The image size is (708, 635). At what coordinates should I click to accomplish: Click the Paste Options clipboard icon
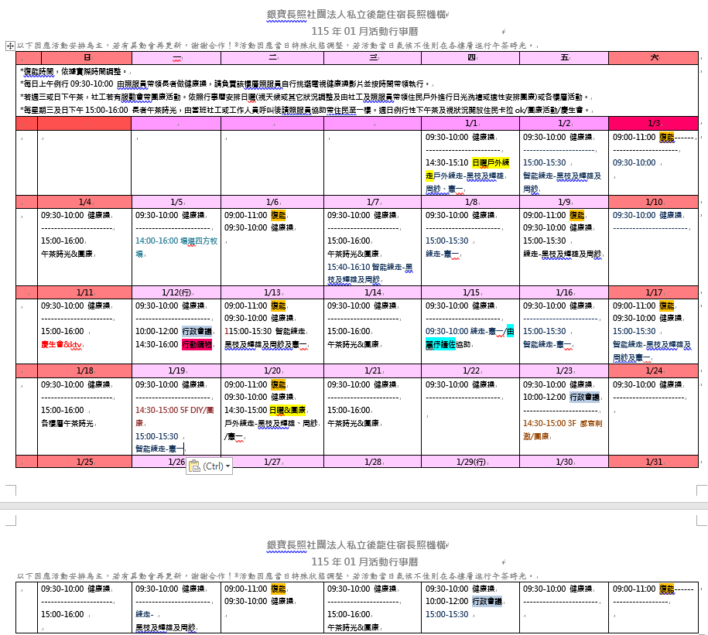coord(194,466)
